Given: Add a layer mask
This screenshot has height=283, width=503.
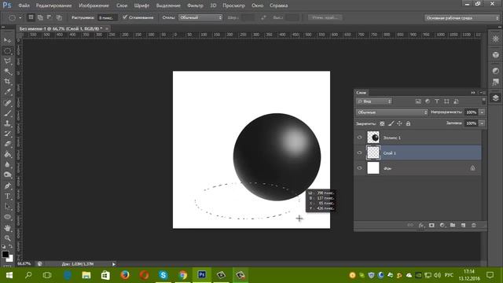Looking at the screenshot, I should point(431,226).
